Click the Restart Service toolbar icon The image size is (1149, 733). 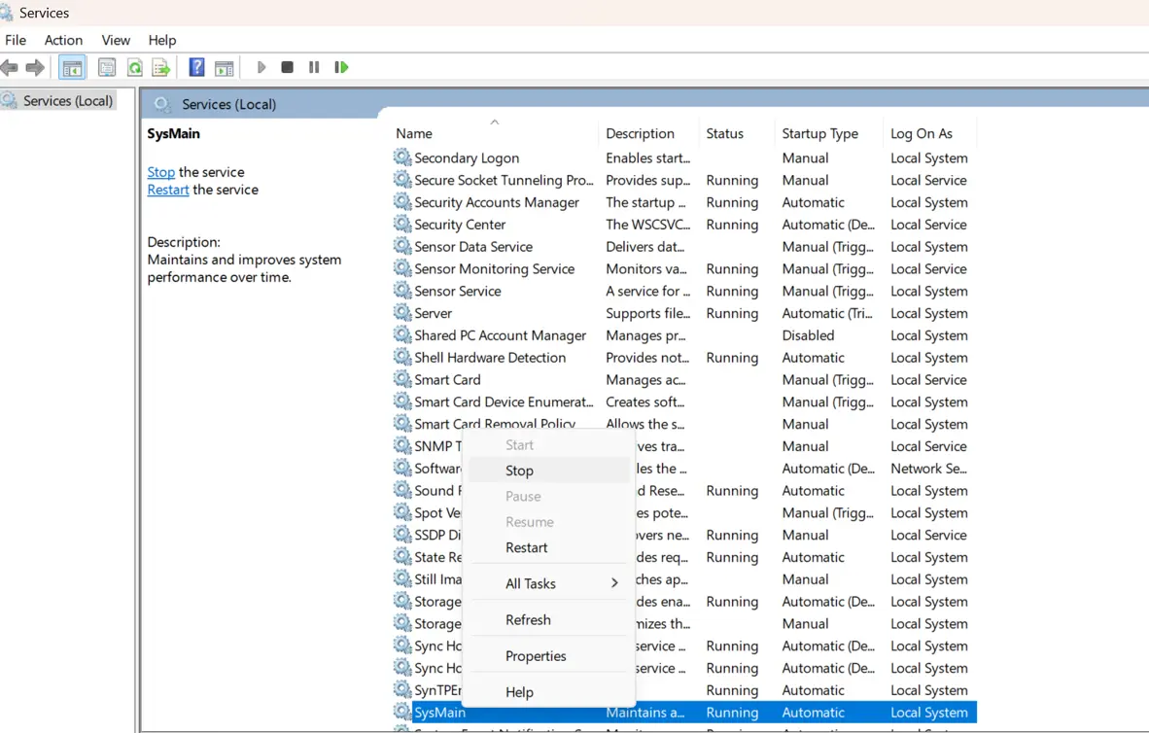341,67
